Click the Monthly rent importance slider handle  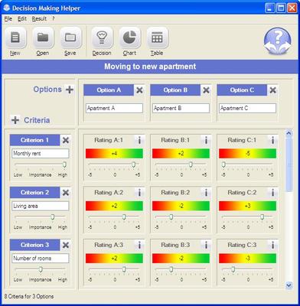pos(65,164)
